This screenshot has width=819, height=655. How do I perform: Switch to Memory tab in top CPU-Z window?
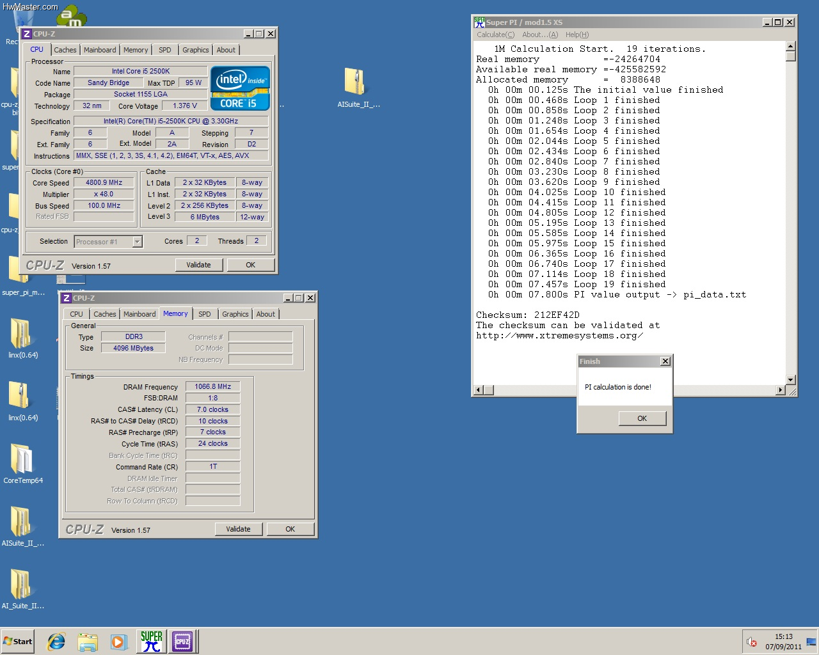[x=136, y=50]
